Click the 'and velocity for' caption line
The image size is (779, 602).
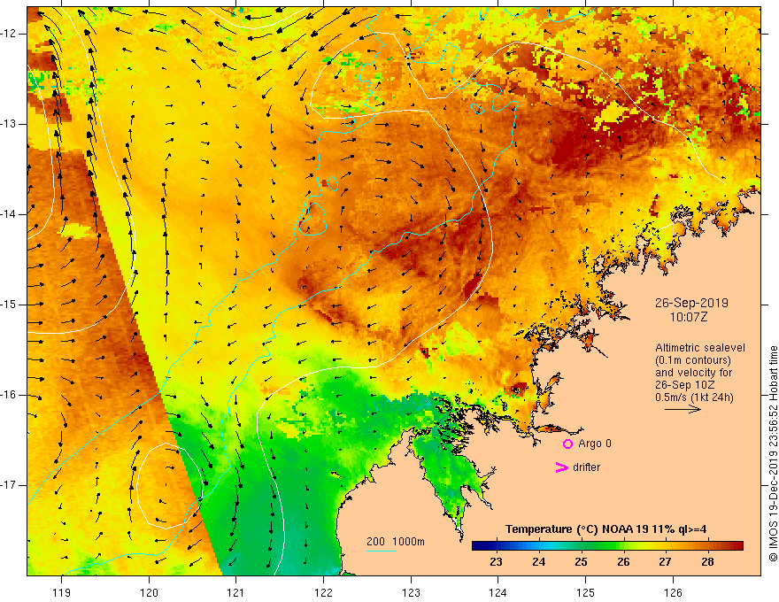tap(693, 373)
